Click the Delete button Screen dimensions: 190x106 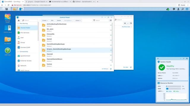tap(59, 20)
